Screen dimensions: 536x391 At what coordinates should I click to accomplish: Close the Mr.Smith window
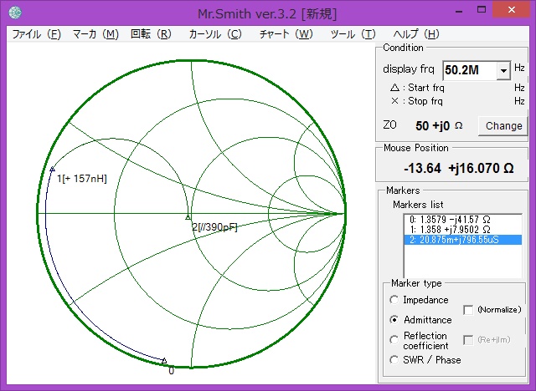(512, 9)
